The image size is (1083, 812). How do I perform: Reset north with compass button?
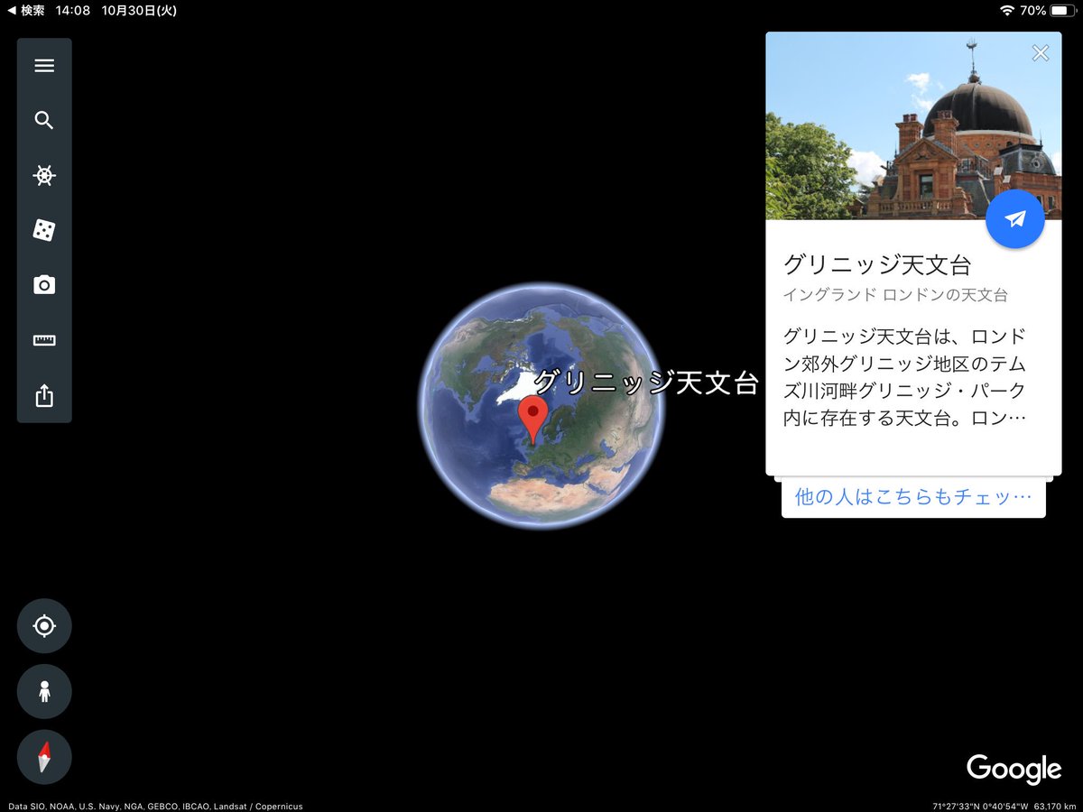[x=44, y=757]
